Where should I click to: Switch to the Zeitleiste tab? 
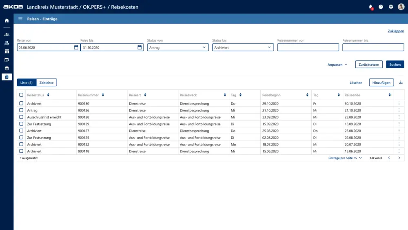pos(47,83)
